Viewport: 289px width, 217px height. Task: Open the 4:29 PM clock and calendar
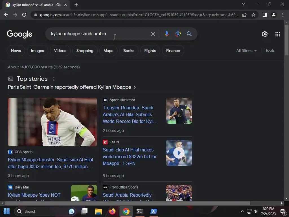(x=268, y=211)
